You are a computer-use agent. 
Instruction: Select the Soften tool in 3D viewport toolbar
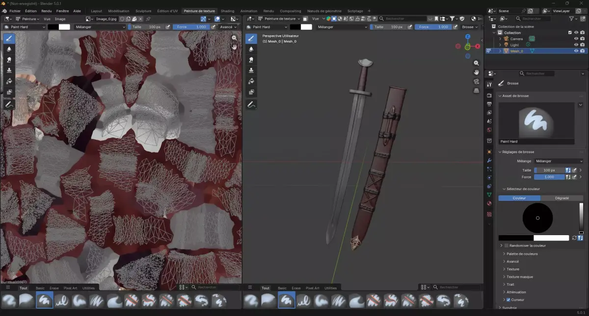(251, 49)
